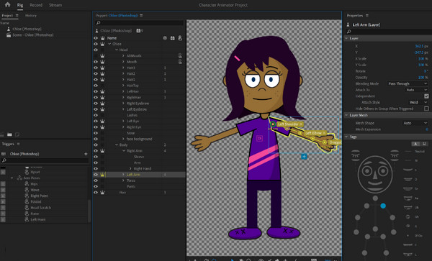Click the highlighted blue shoulder tag dot
The image size is (432, 261).
point(383,206)
